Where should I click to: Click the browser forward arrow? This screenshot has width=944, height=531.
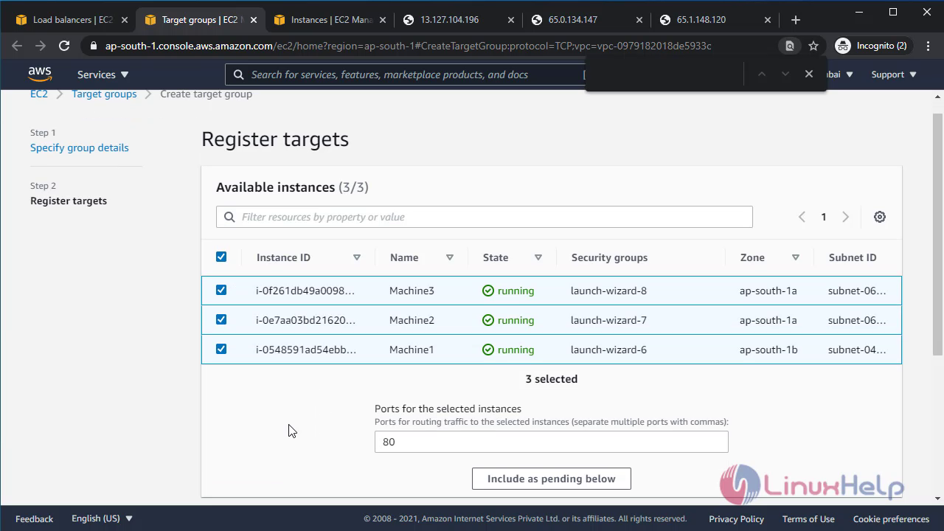pyautogui.click(x=41, y=46)
